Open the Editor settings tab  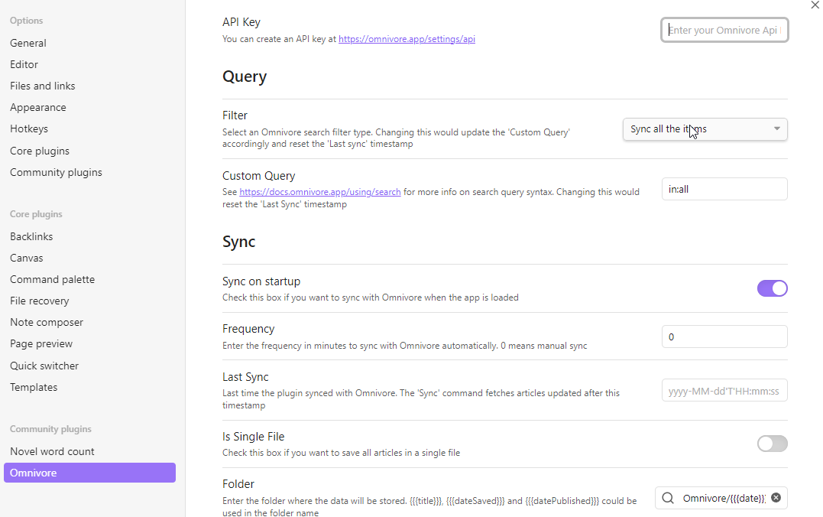tap(24, 65)
